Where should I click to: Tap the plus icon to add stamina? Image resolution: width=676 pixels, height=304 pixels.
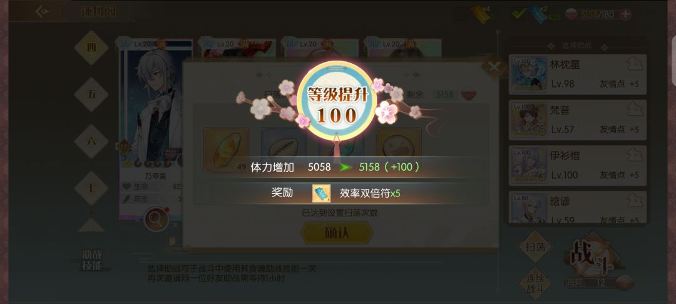[625, 14]
